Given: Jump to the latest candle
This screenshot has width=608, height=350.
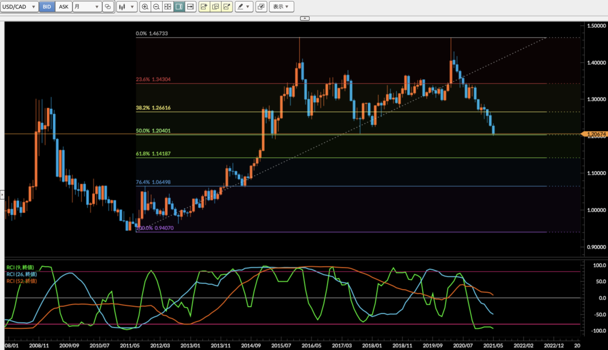Looking at the screenshot, I should 190,7.
